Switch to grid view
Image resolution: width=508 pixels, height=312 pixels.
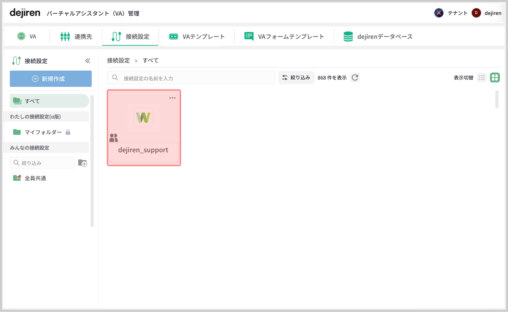tap(495, 77)
